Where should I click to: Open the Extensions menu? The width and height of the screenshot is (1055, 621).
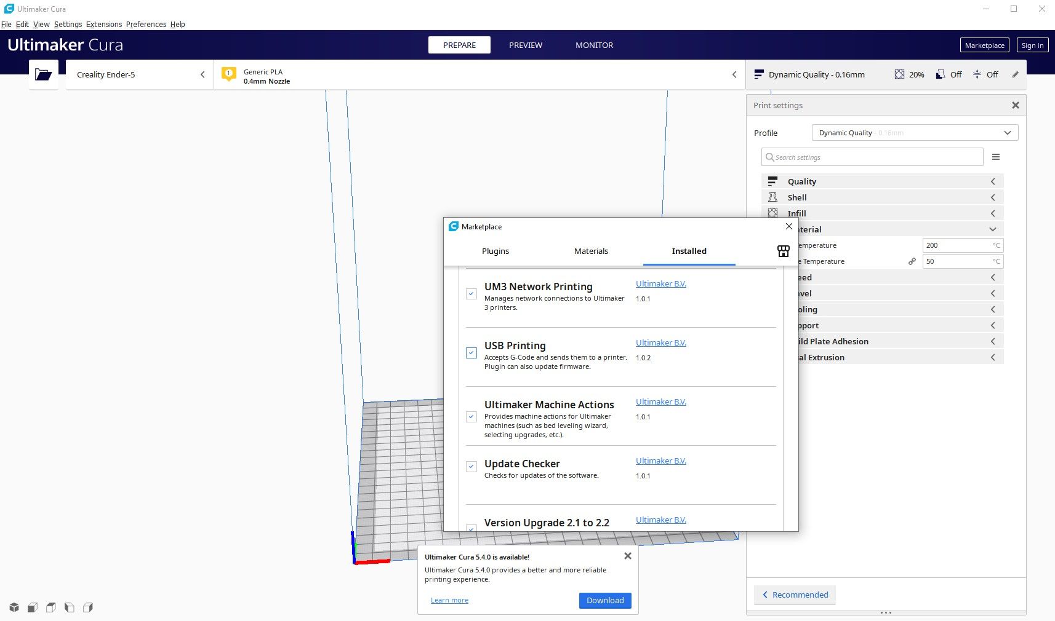tap(103, 25)
